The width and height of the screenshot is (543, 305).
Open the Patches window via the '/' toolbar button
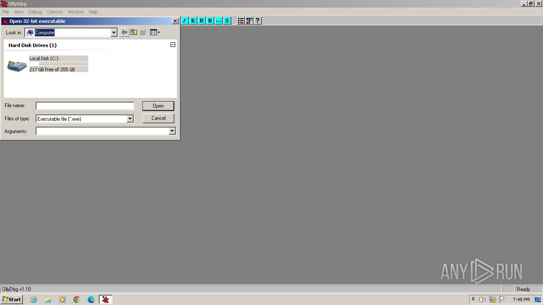click(x=185, y=21)
